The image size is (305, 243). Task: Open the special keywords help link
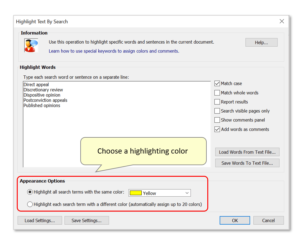[114, 51]
